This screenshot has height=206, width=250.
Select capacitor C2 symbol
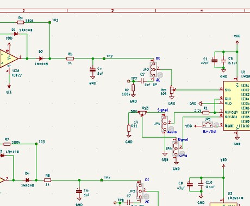point(142,81)
